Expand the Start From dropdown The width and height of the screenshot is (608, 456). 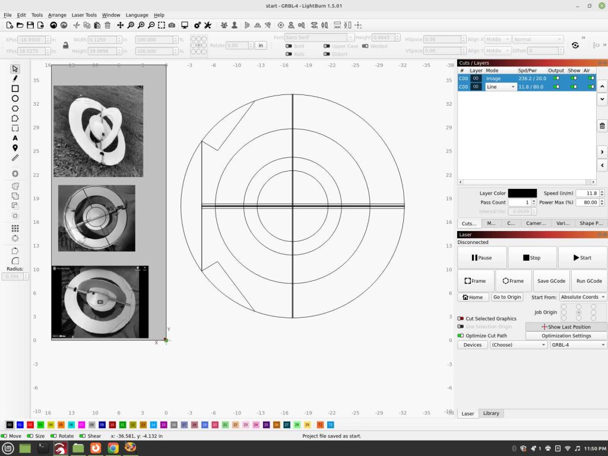pos(583,297)
